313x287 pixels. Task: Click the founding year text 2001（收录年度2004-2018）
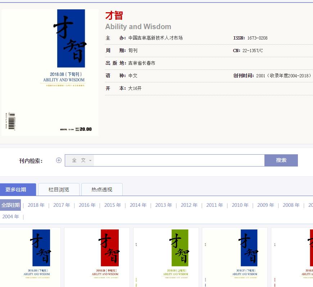[x=283, y=76]
